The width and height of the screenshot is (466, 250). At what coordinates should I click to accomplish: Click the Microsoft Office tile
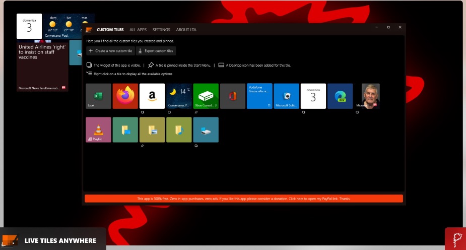point(233,96)
